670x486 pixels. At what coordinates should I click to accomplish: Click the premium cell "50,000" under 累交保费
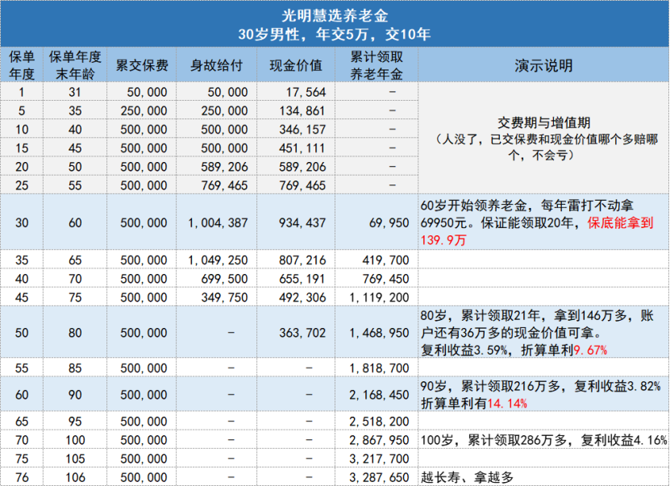[147, 92]
